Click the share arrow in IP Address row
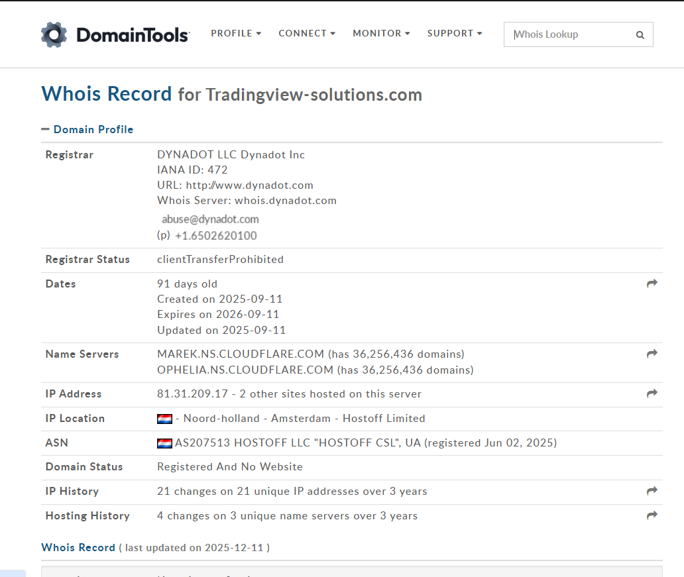684x577 pixels. click(x=652, y=393)
